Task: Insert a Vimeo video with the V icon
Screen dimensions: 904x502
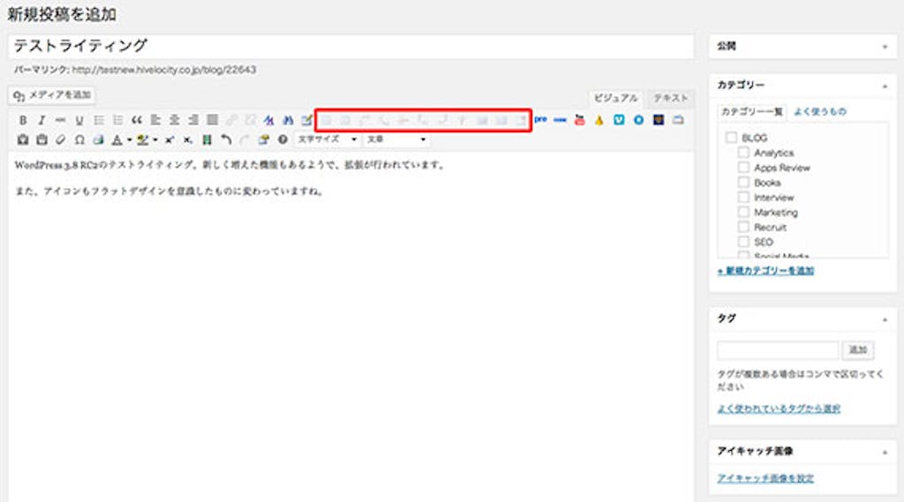Action: 619,120
